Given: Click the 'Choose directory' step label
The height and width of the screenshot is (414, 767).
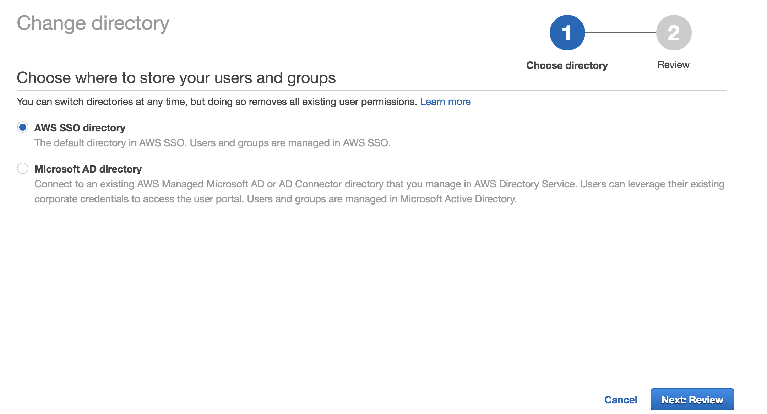Looking at the screenshot, I should pos(567,65).
